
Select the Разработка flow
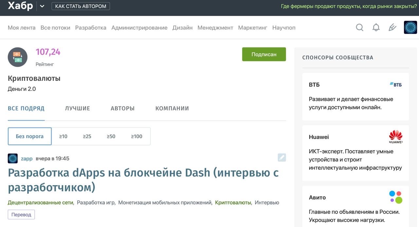pos(91,28)
